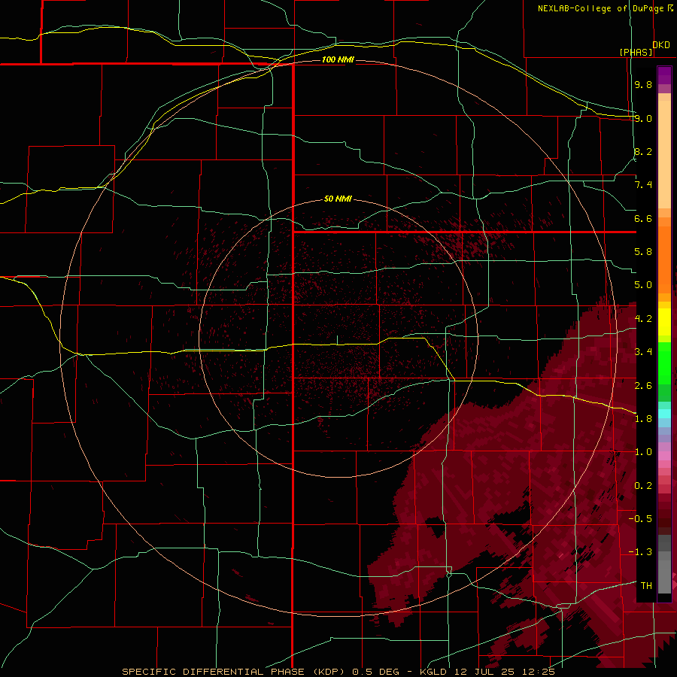Click the -1.3 scale value
This screenshot has width=677, height=677.
pyautogui.click(x=640, y=552)
